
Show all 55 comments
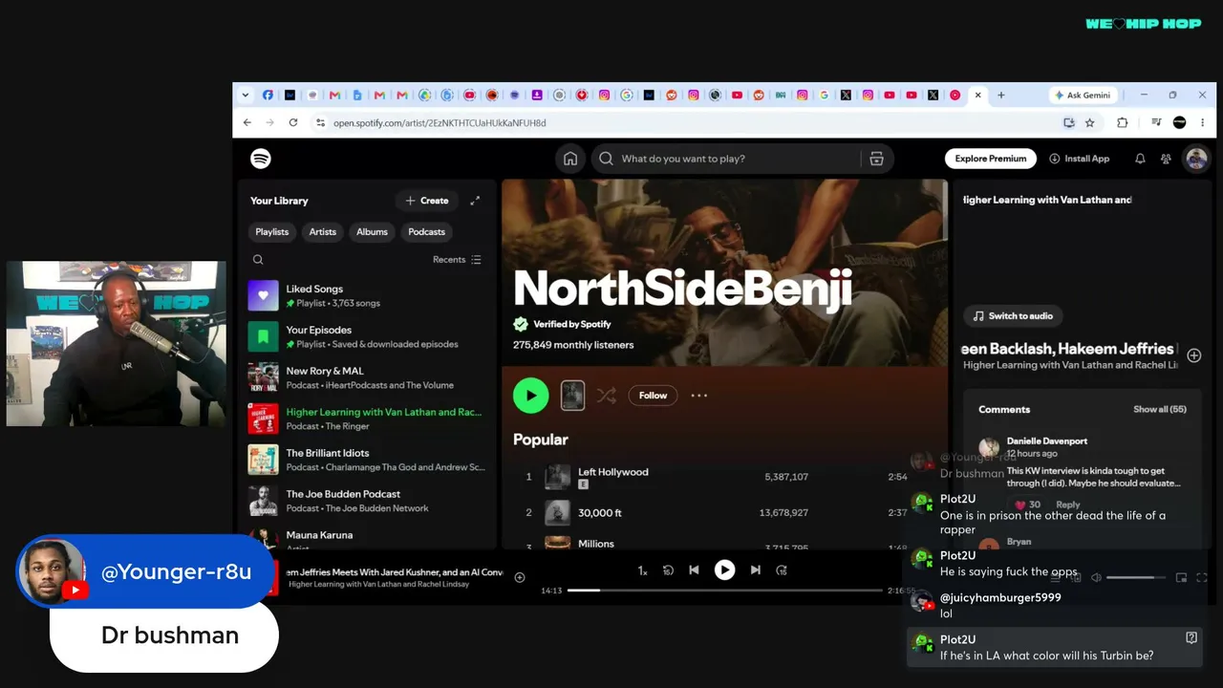point(1160,409)
